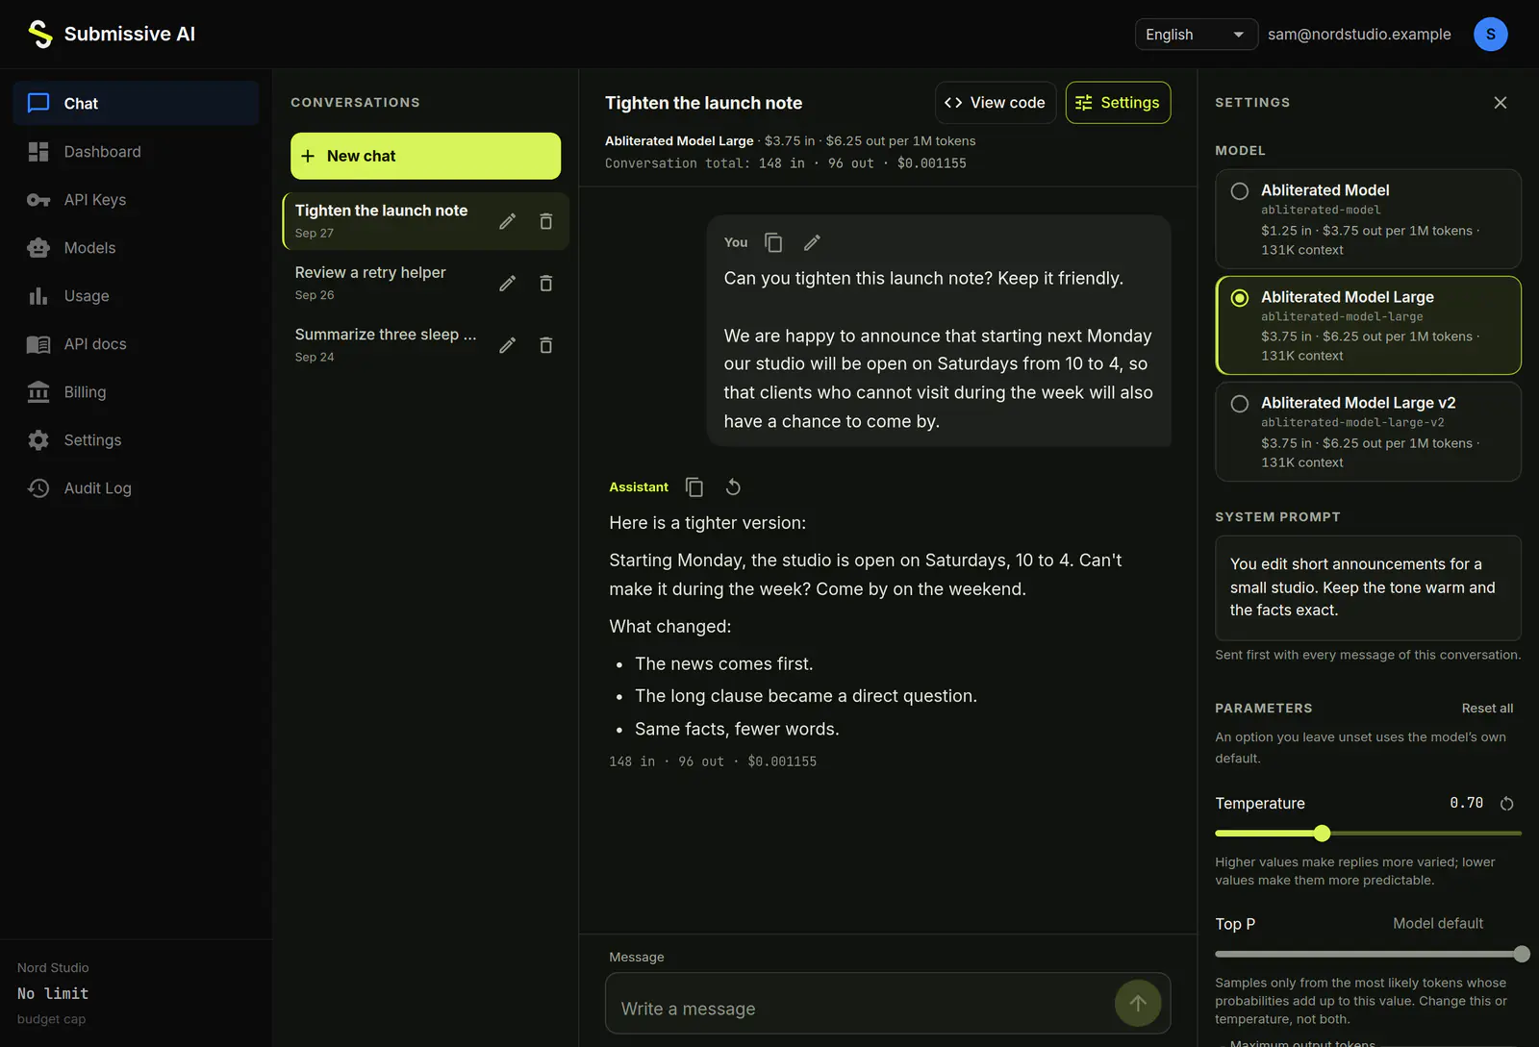Regenerate the assistant response

[733, 487]
